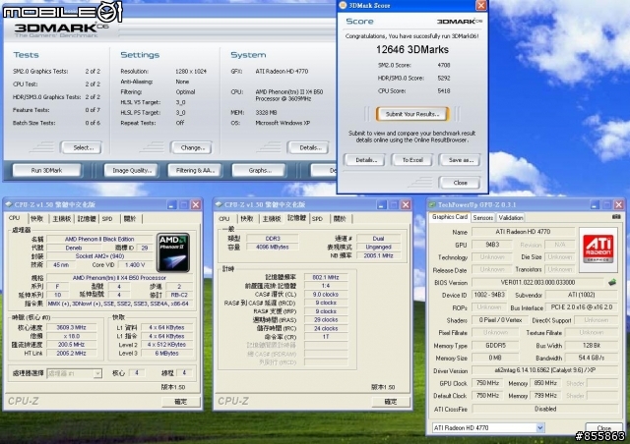Click the Bandwidth 54.4 GB/s field

click(592, 358)
